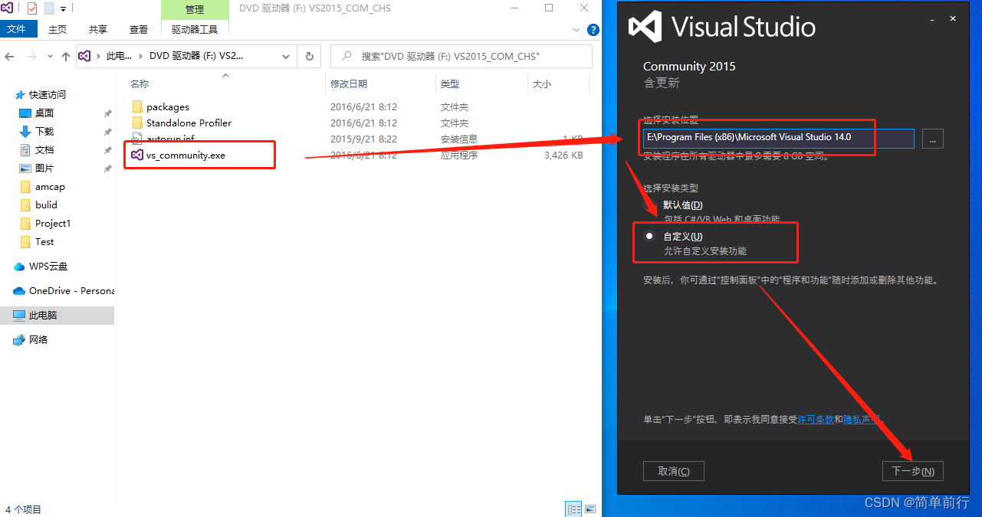Open the Project1 folder in sidebar
Screen dimensions: 982x517
coord(52,224)
